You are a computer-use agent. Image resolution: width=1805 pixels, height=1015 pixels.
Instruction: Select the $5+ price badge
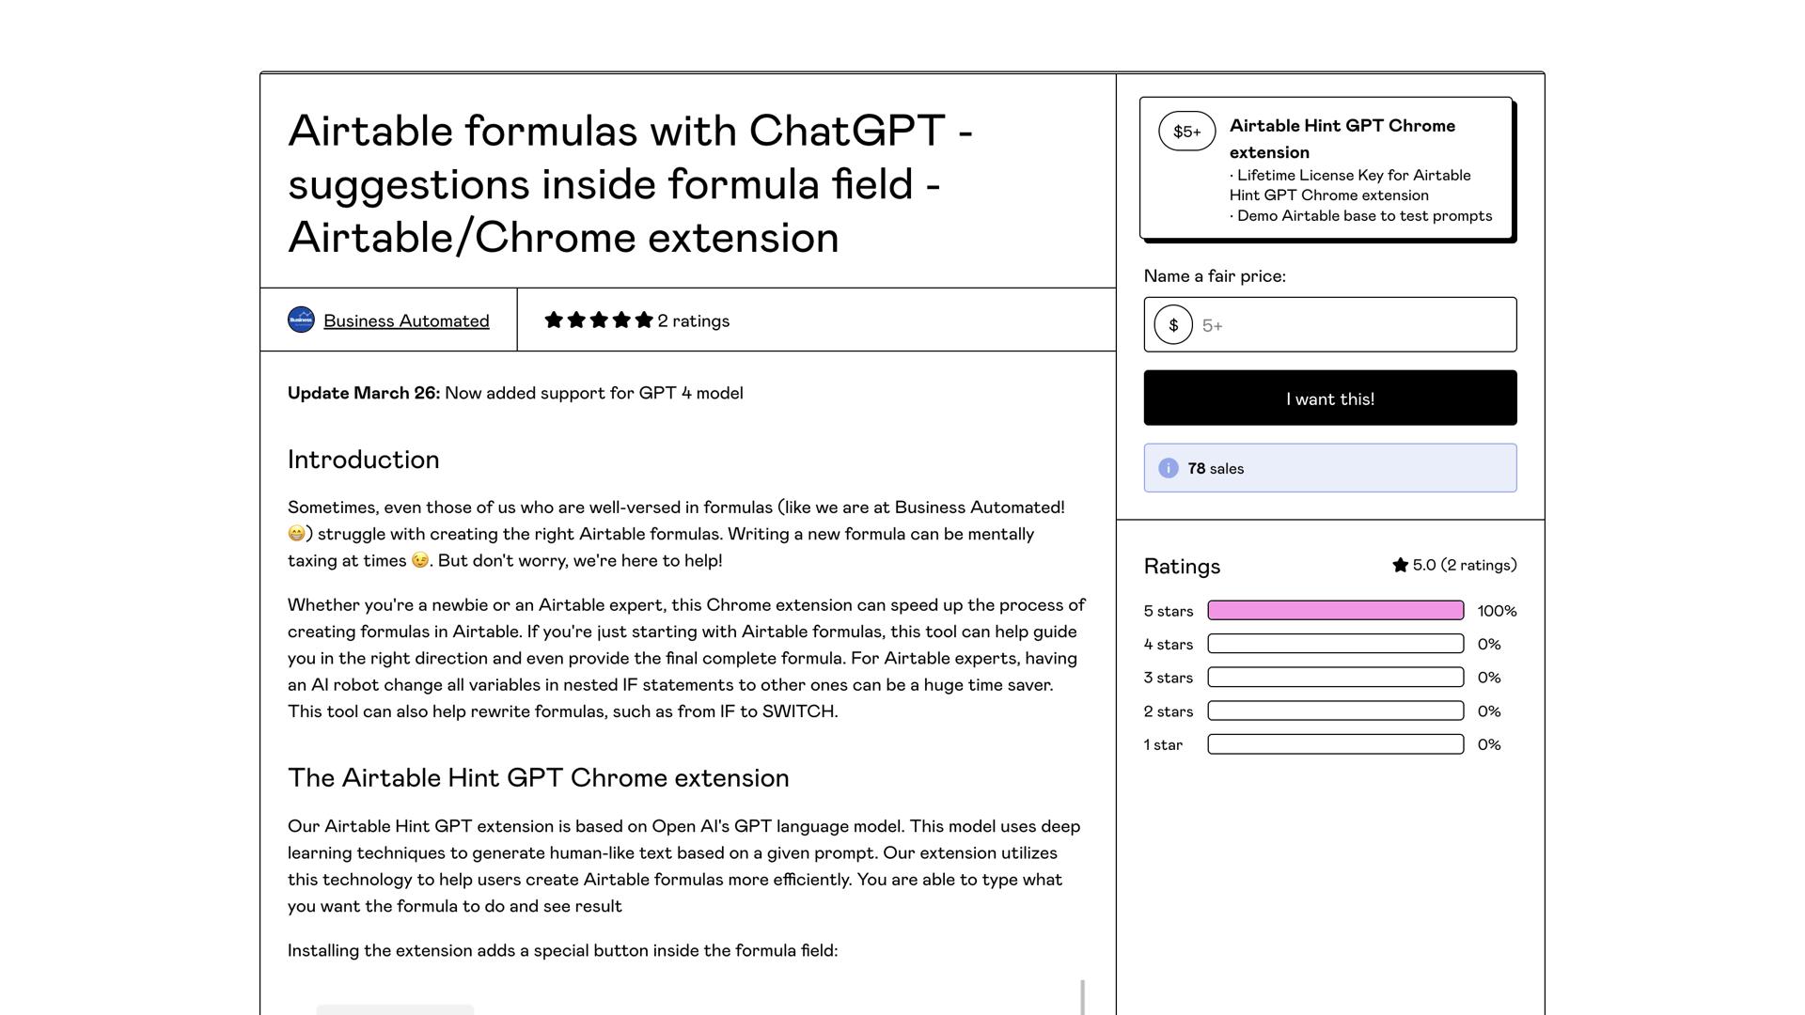pos(1186,132)
